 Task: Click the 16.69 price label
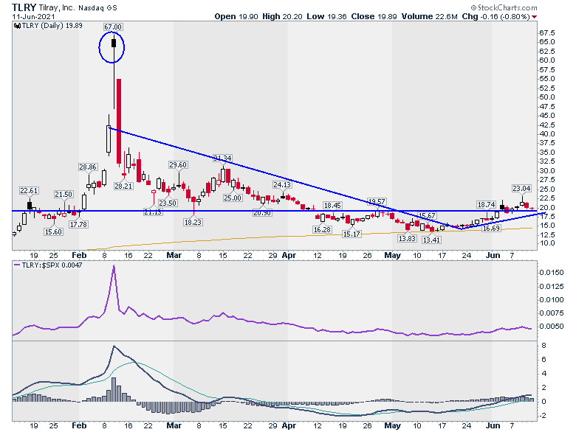click(491, 229)
